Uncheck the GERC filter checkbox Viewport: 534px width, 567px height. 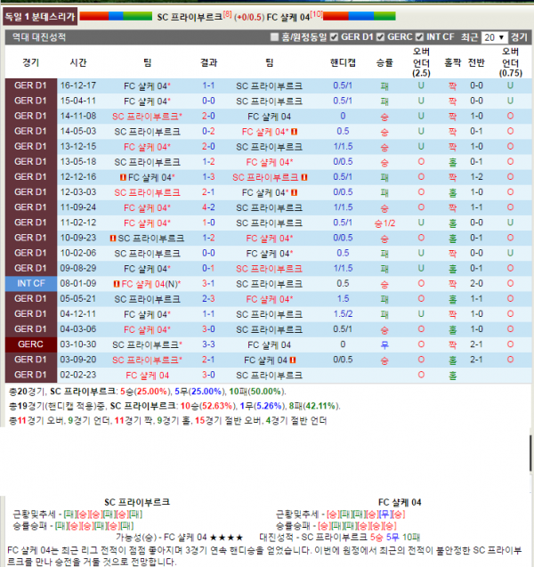point(380,36)
